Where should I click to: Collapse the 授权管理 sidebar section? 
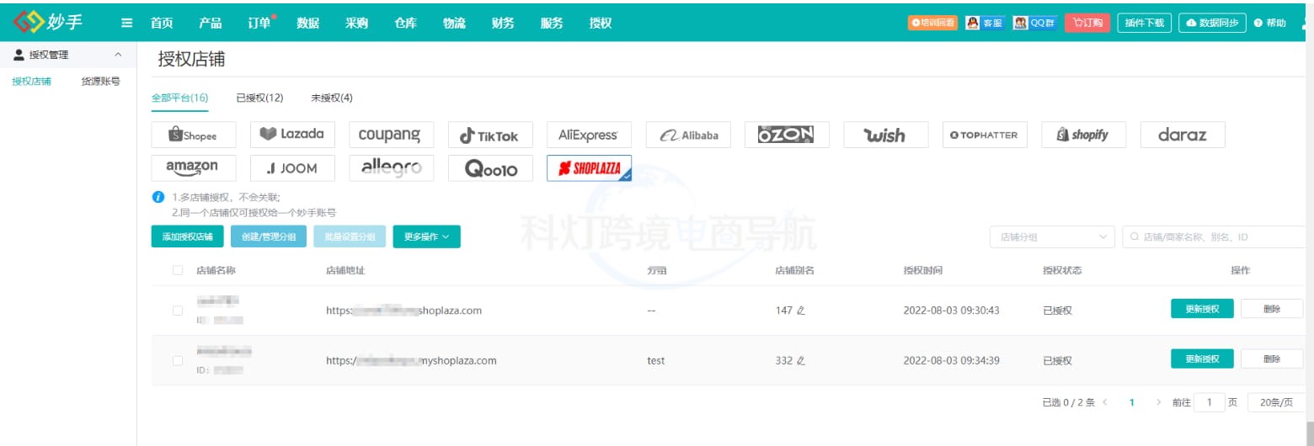point(117,55)
